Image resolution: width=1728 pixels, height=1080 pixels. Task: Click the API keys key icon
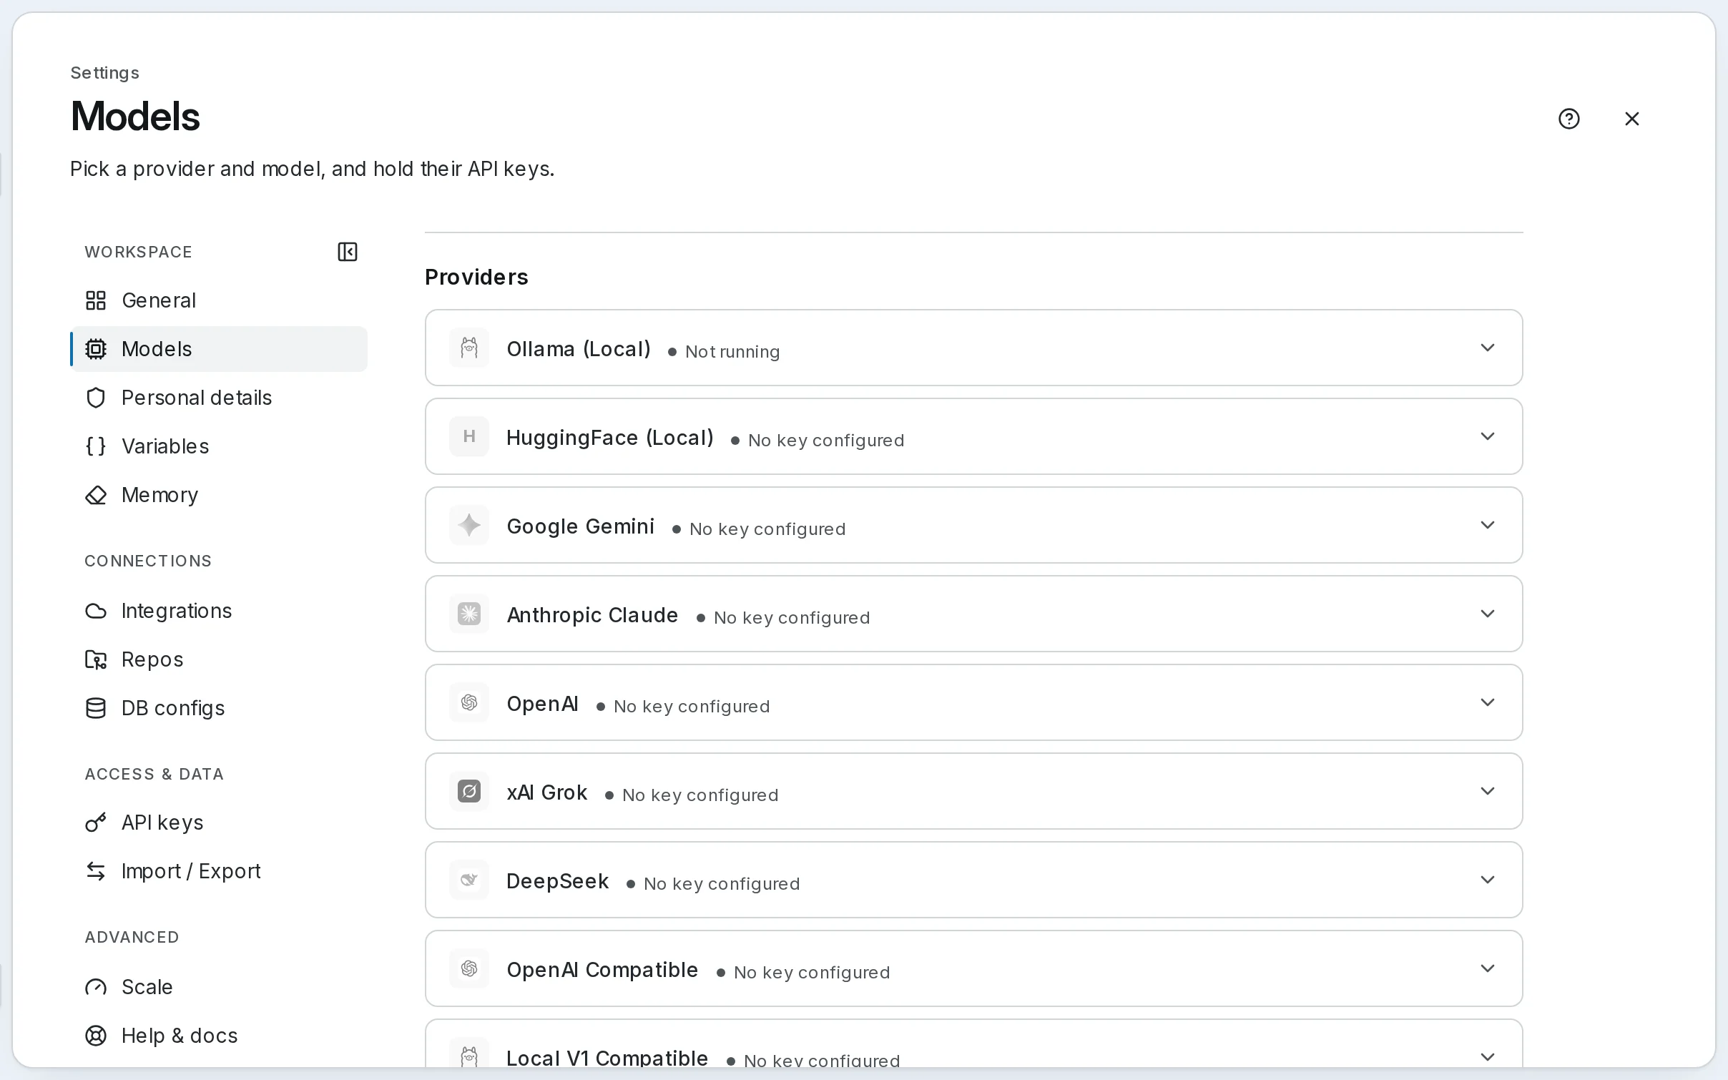[x=96, y=823]
